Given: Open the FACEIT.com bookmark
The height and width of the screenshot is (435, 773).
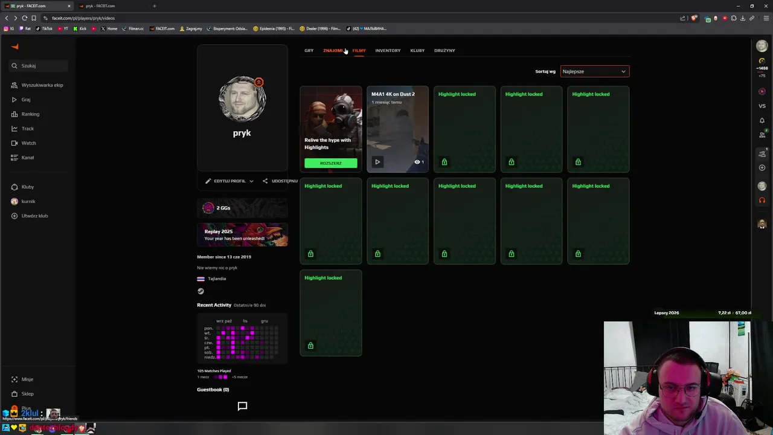Looking at the screenshot, I should pos(162,28).
